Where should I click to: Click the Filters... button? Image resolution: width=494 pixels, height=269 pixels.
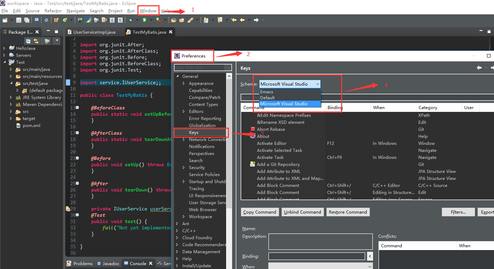point(458,212)
